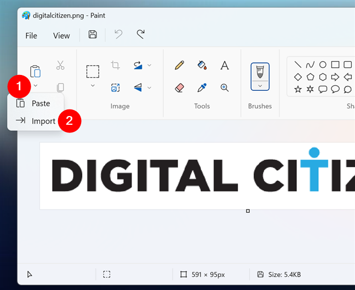Image resolution: width=355 pixels, height=290 pixels.
Task: Click the Size: 5.4KB status text
Action: pos(284,275)
